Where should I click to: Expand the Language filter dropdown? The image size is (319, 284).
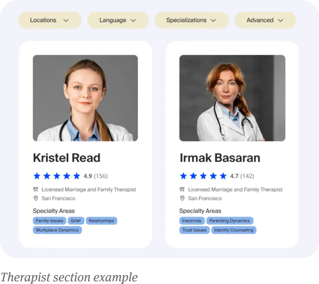[118, 20]
